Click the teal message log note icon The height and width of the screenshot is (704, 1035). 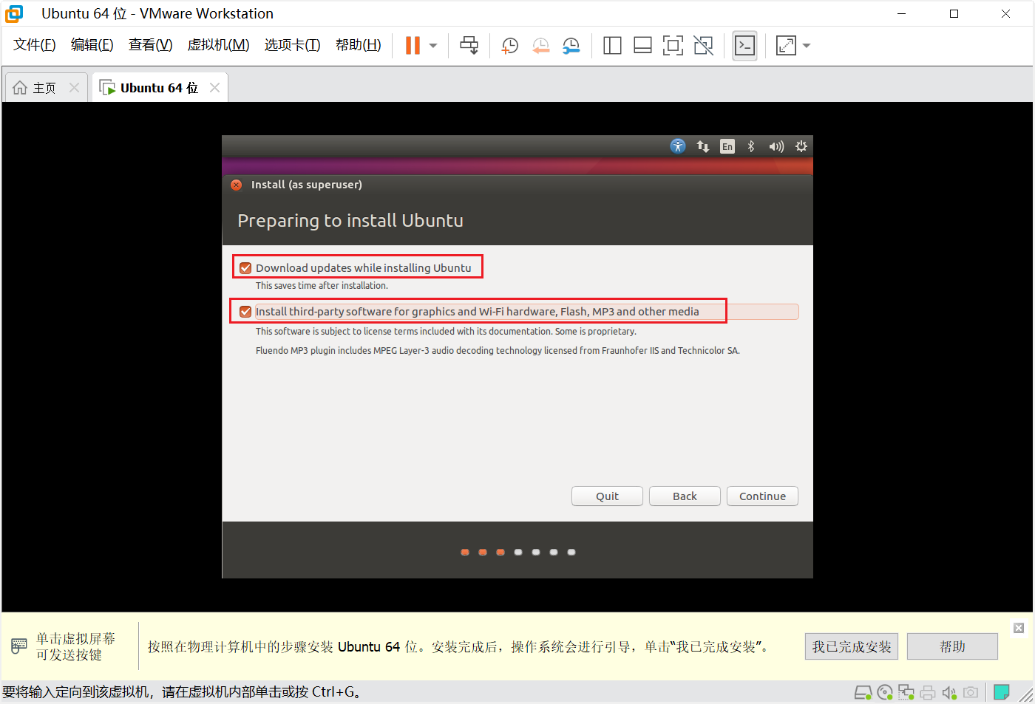1002,692
